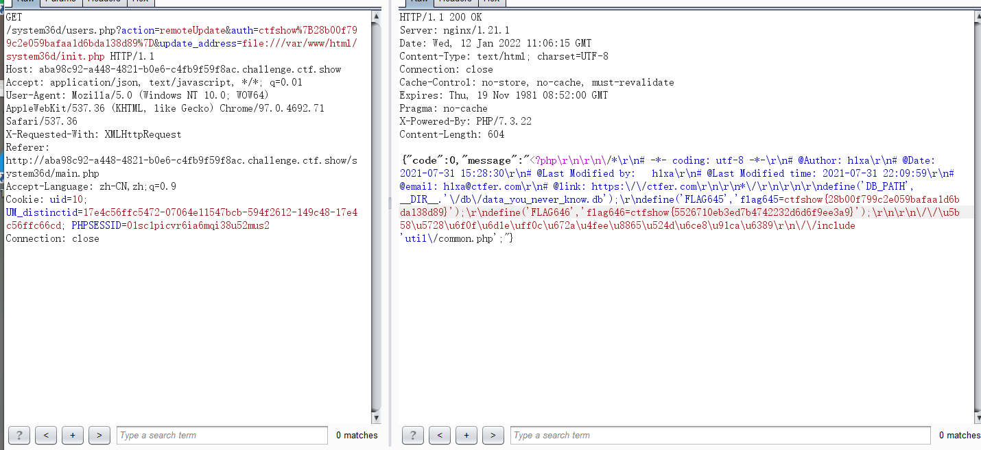
Task: Focus the response panel search term field
Action: click(x=720, y=435)
